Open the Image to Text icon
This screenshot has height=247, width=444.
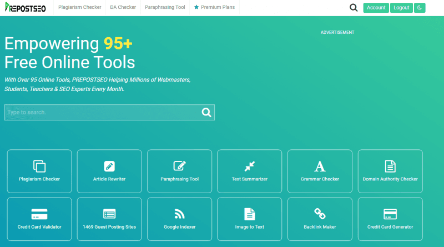tap(249, 214)
